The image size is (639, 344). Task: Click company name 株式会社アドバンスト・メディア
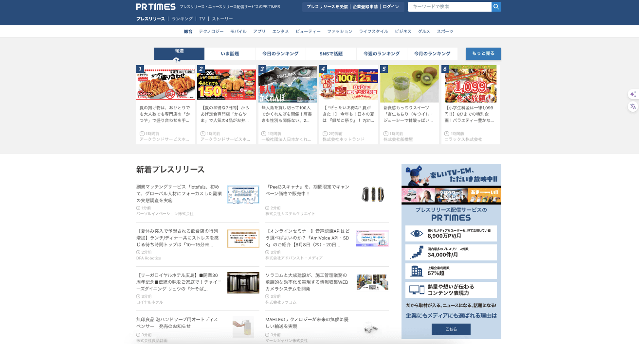294,258
